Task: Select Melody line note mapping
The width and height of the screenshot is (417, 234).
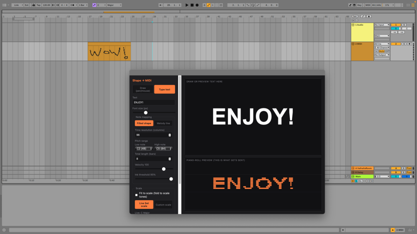Action: [163, 123]
